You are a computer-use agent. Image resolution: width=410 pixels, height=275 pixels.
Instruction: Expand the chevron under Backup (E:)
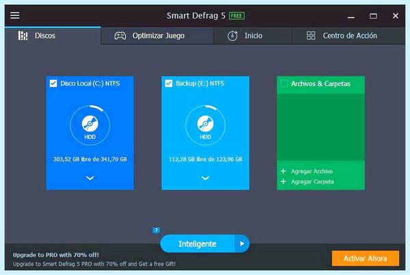tap(205, 178)
